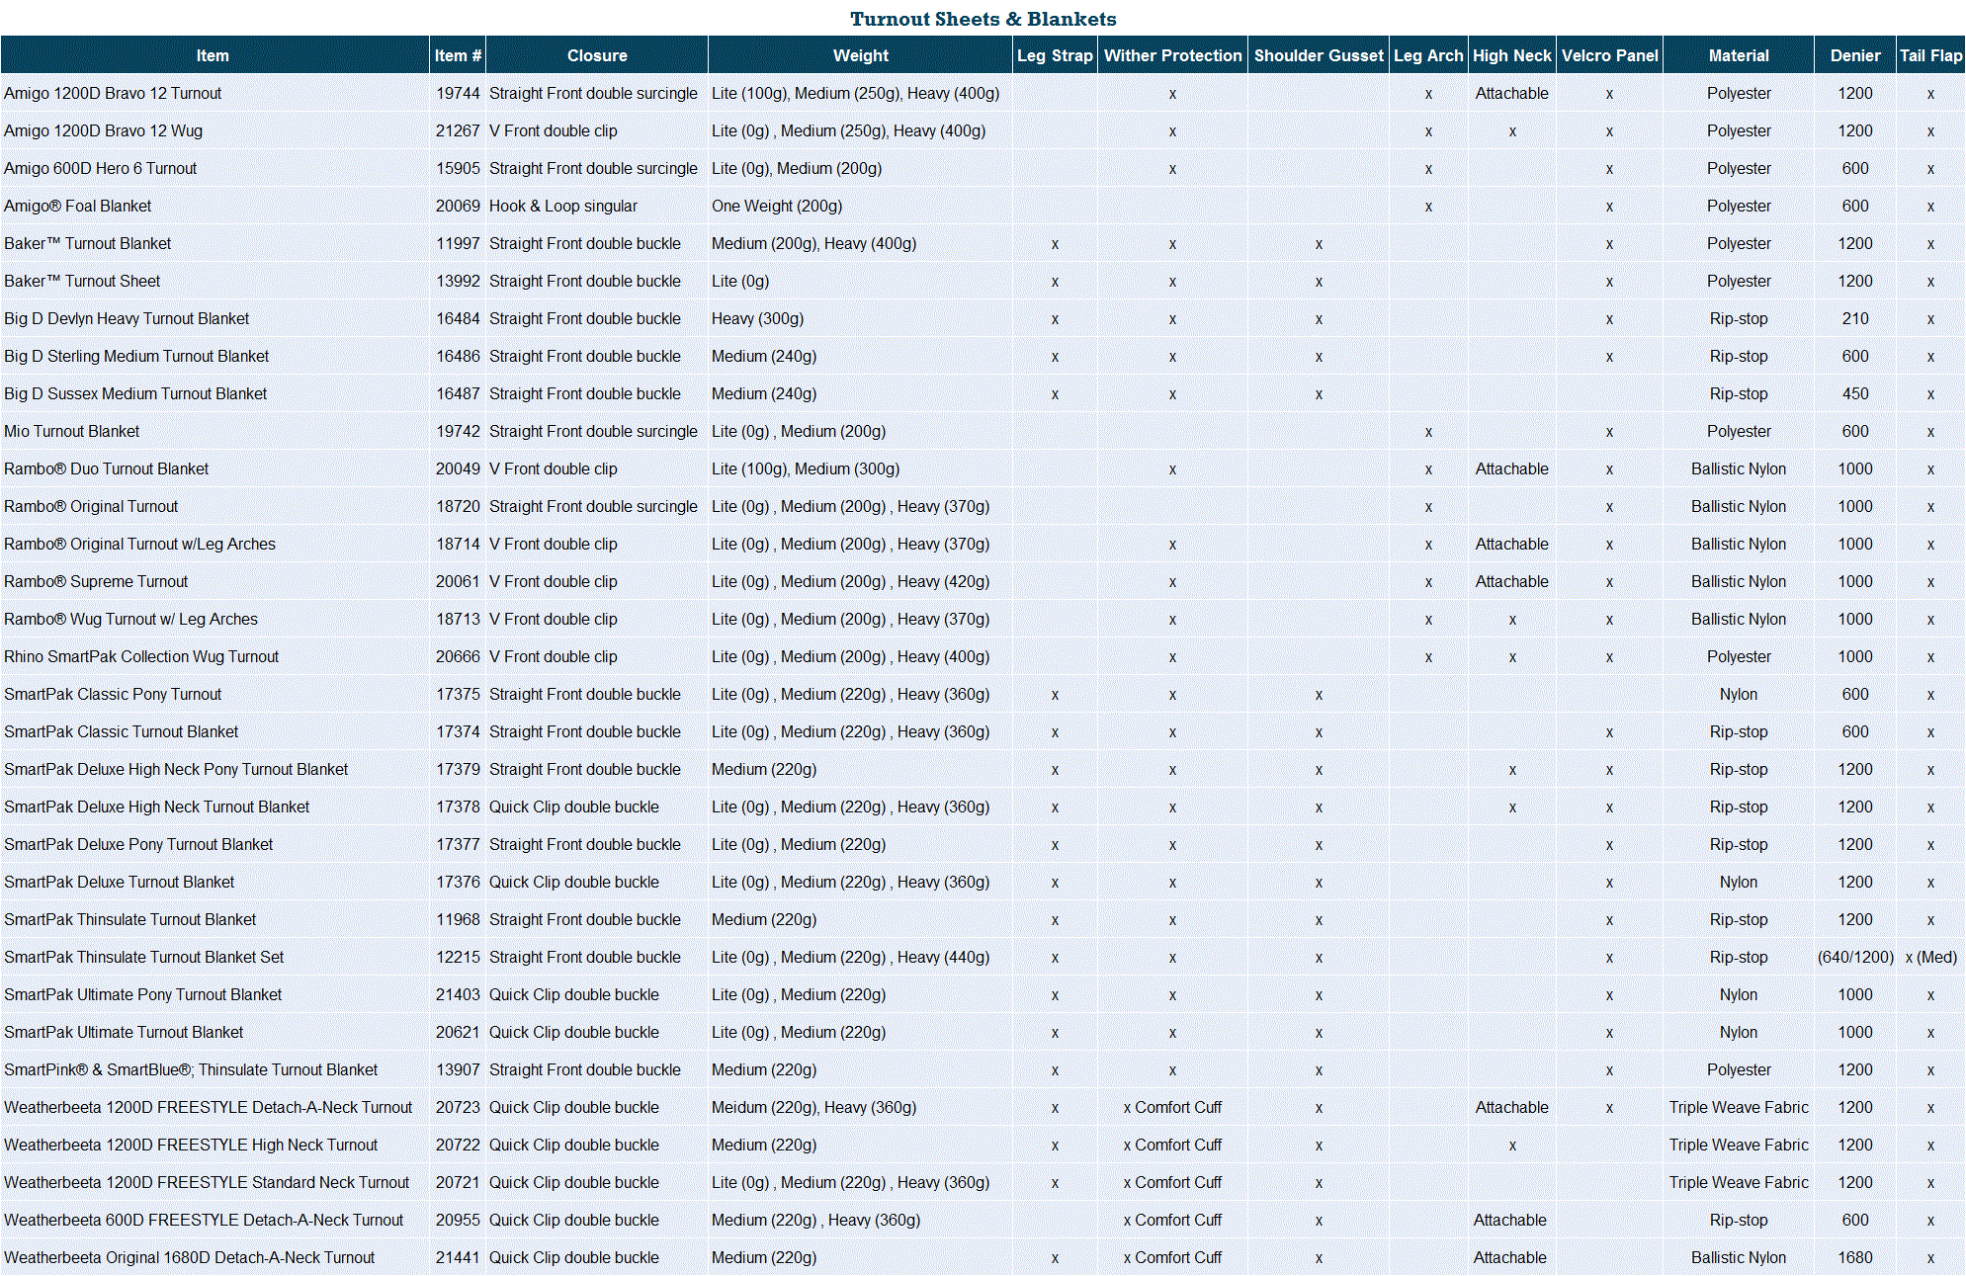This screenshot has height=1276, width=1966.
Task: Click SmartPak Classic Pony Turnout
Action: (113, 694)
